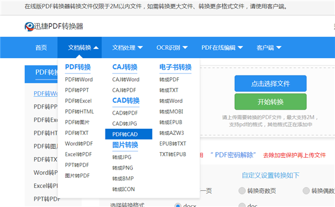Expand the 文档处理 dropdown
This screenshot has height=207, width=335.
coord(127,48)
